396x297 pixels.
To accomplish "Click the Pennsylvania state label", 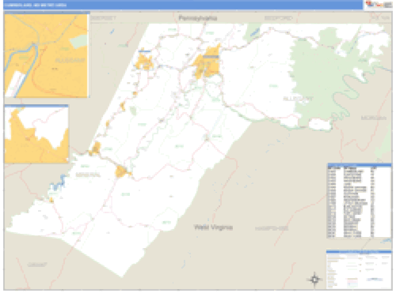I will pyautogui.click(x=198, y=18).
